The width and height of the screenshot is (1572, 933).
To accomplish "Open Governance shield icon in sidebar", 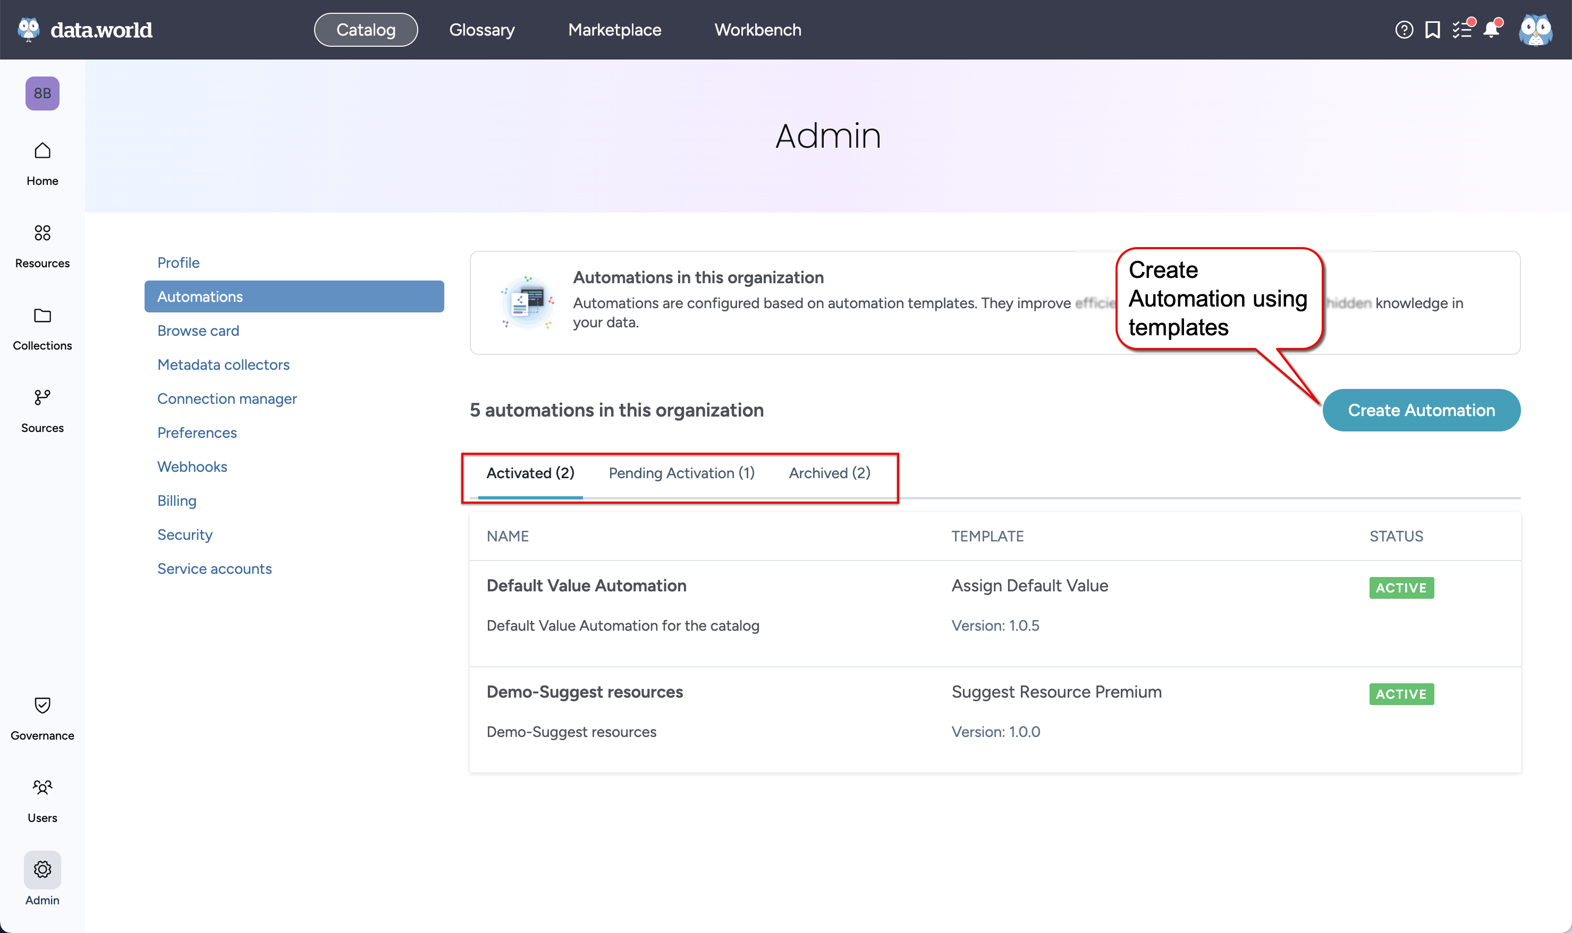I will [41, 706].
